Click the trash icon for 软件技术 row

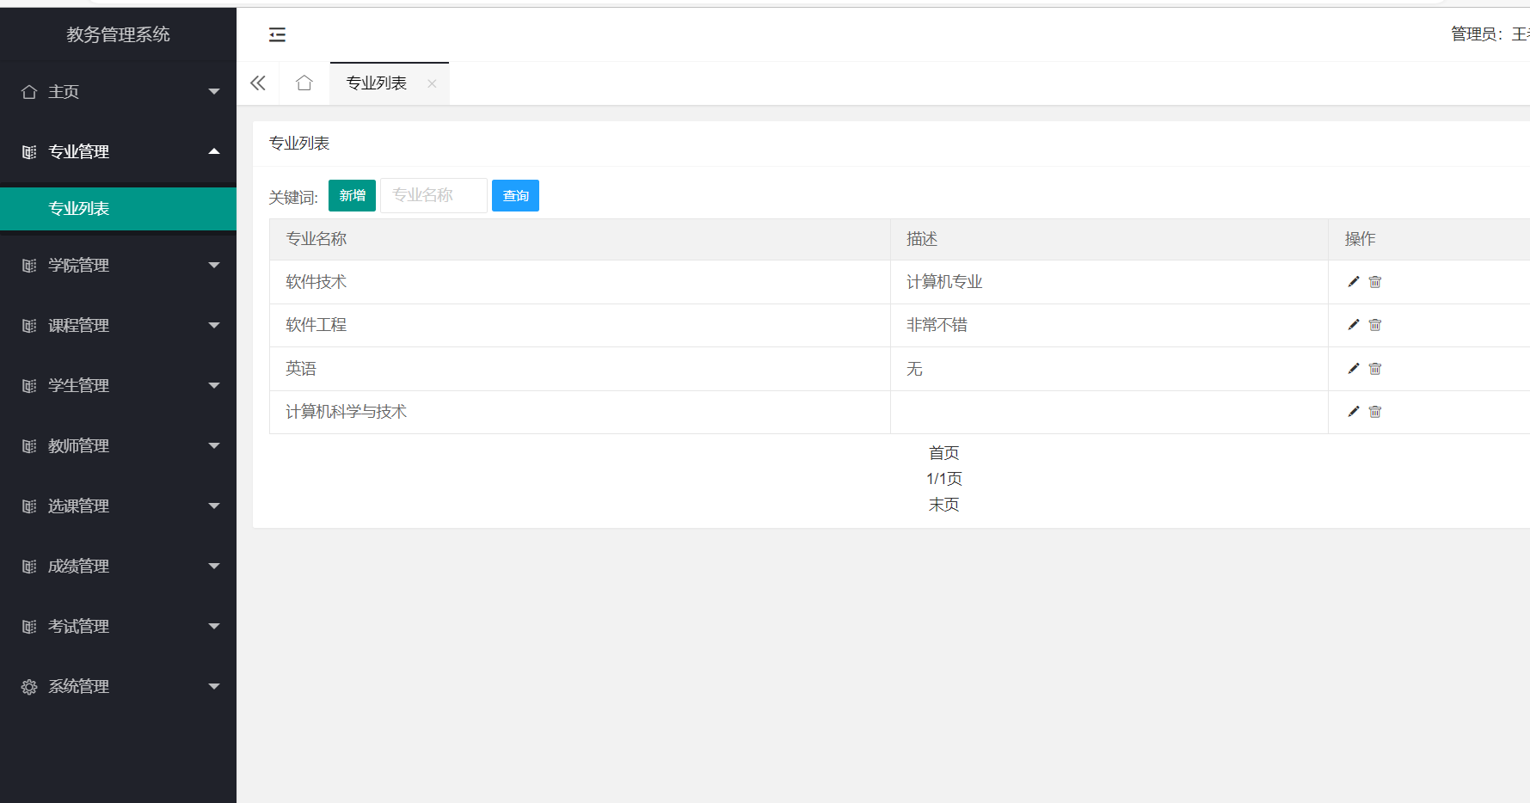point(1374,282)
